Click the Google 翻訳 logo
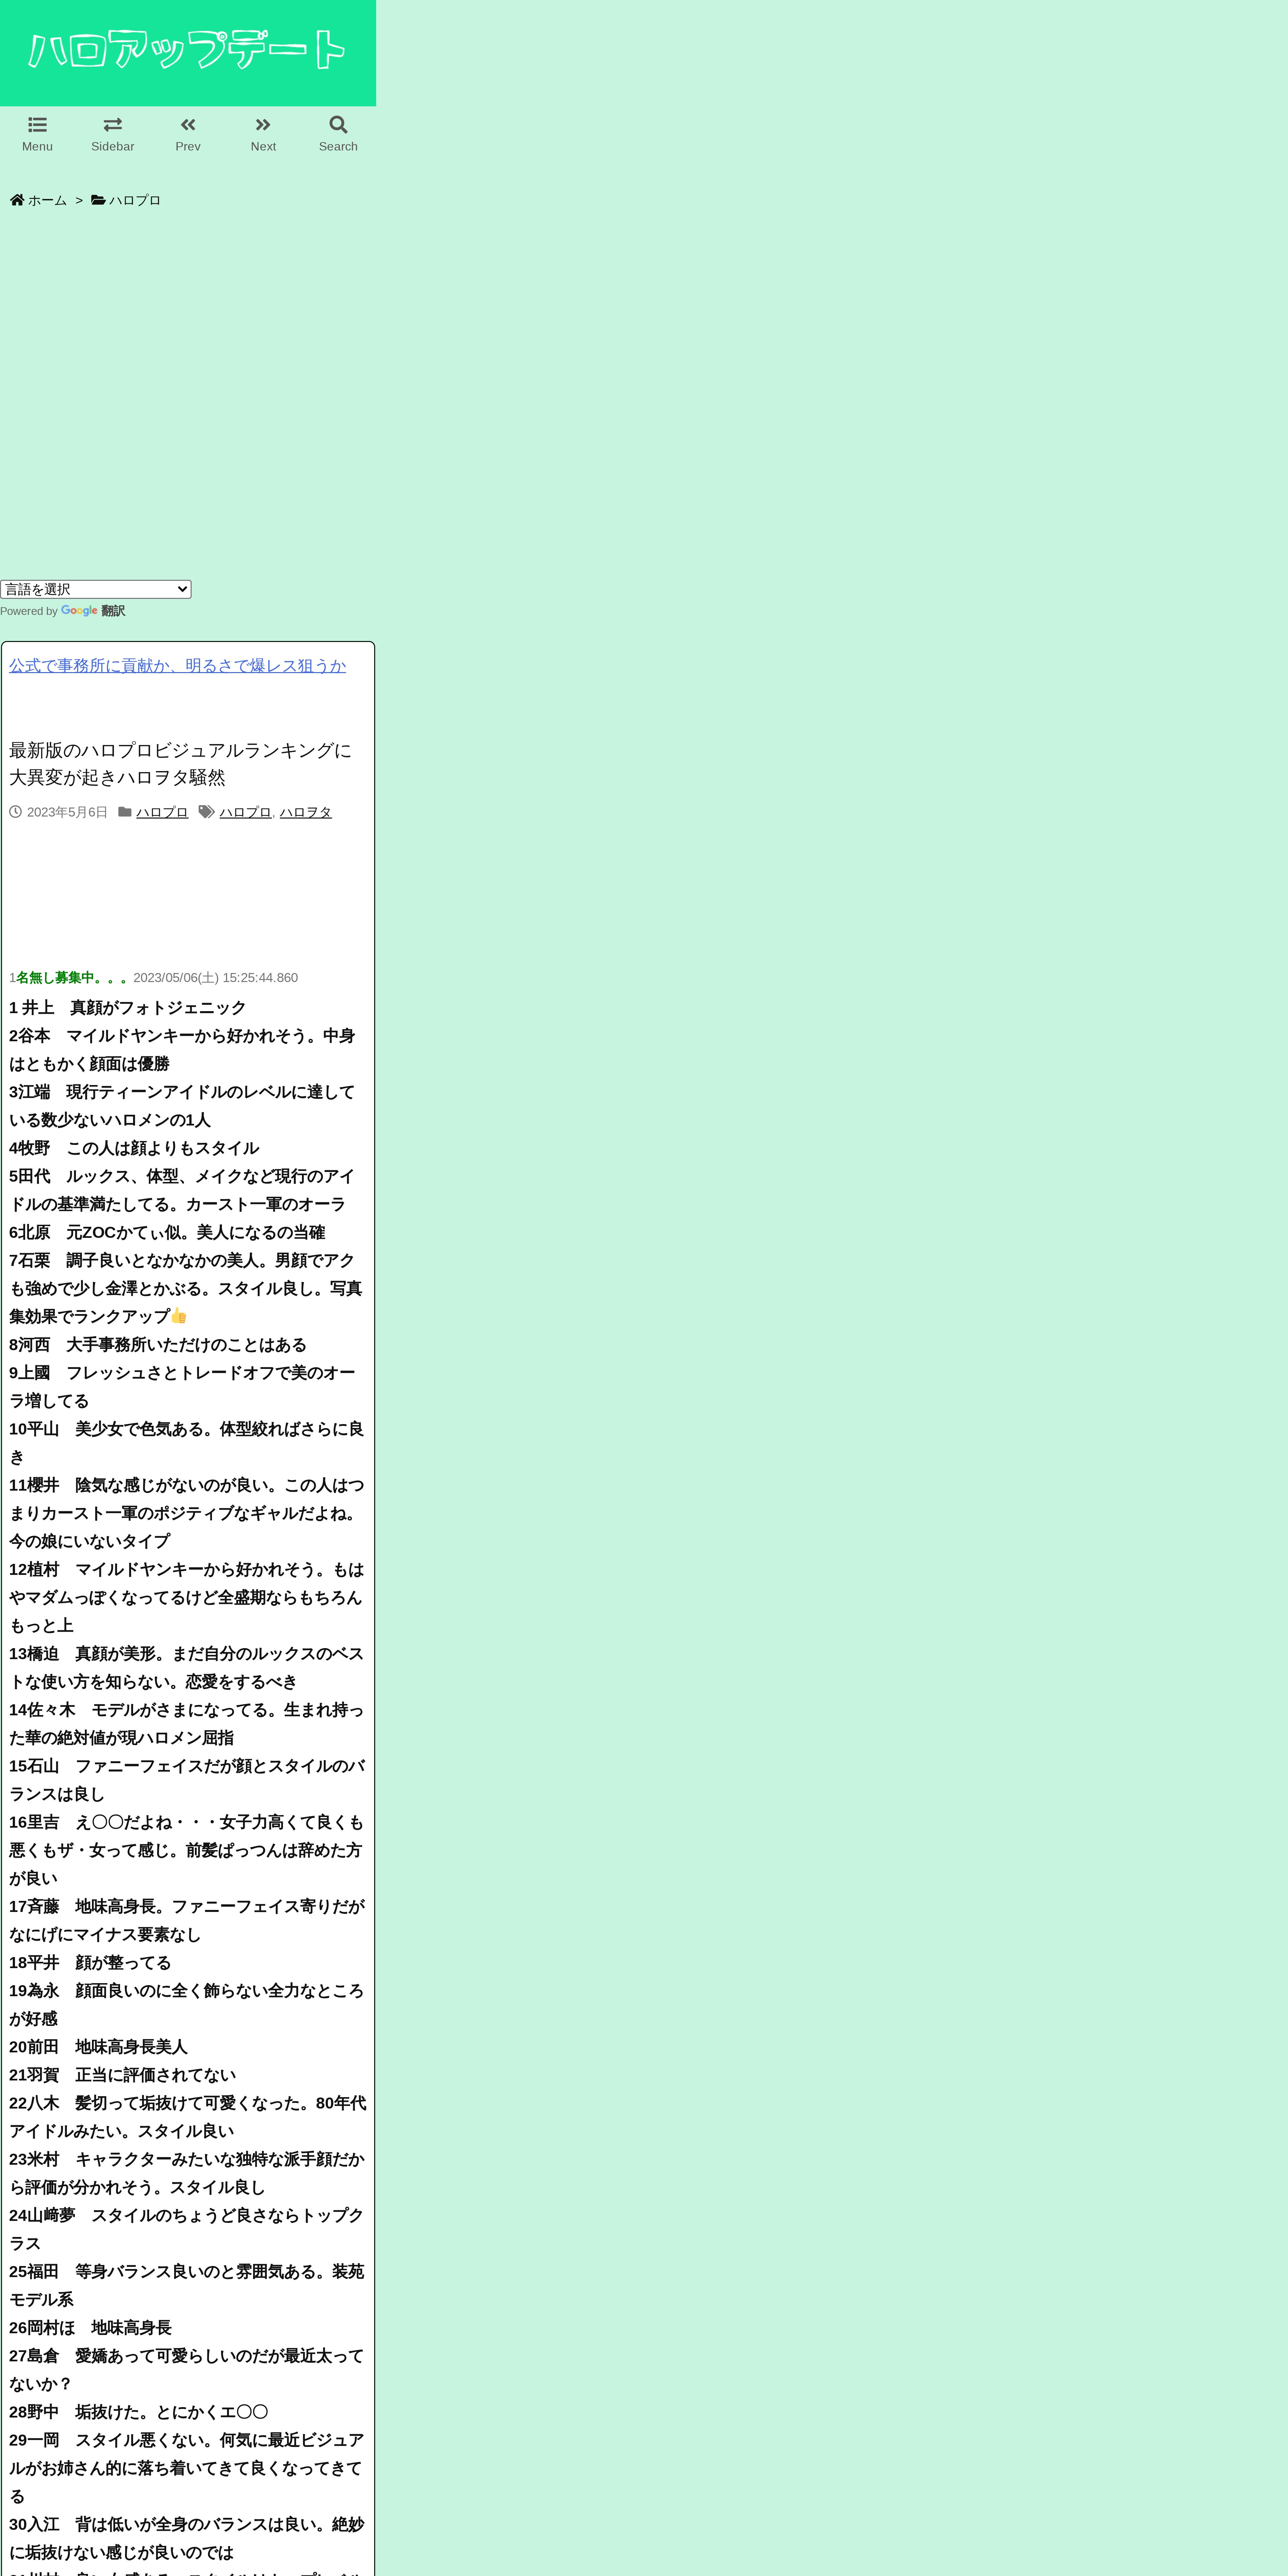 pos(93,611)
